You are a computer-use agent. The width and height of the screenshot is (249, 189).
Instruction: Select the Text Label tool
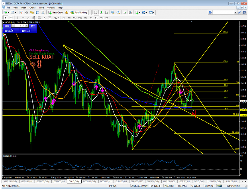click(x=50, y=18)
